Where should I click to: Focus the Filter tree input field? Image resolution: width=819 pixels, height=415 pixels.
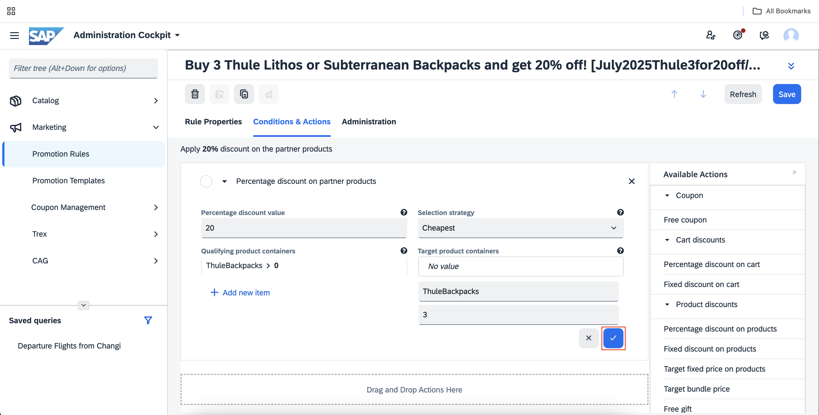tap(83, 68)
